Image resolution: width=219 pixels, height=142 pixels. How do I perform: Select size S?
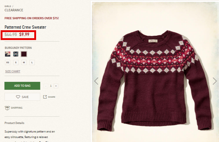16,63
